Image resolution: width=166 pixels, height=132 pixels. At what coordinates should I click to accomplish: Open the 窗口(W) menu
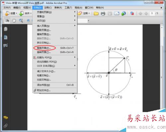[89, 8]
